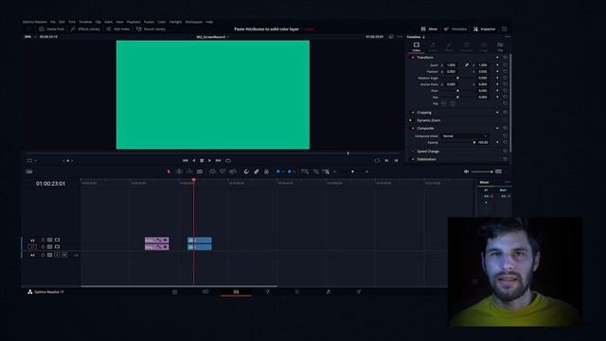Toggle auto track selector on V2
The height and width of the screenshot is (341, 606).
[50, 240]
